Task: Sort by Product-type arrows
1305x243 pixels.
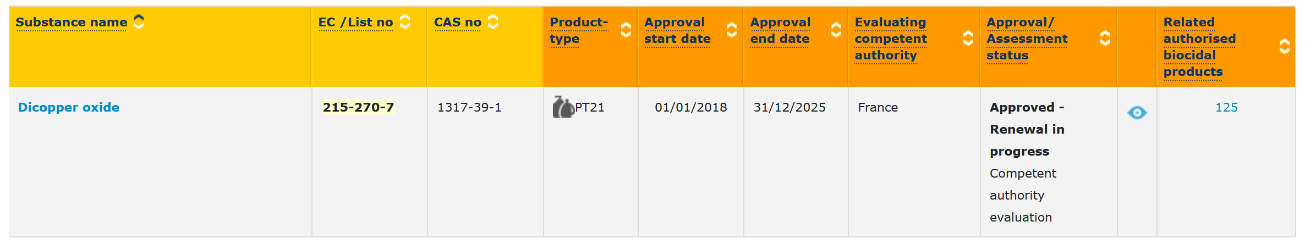Action: [626, 30]
